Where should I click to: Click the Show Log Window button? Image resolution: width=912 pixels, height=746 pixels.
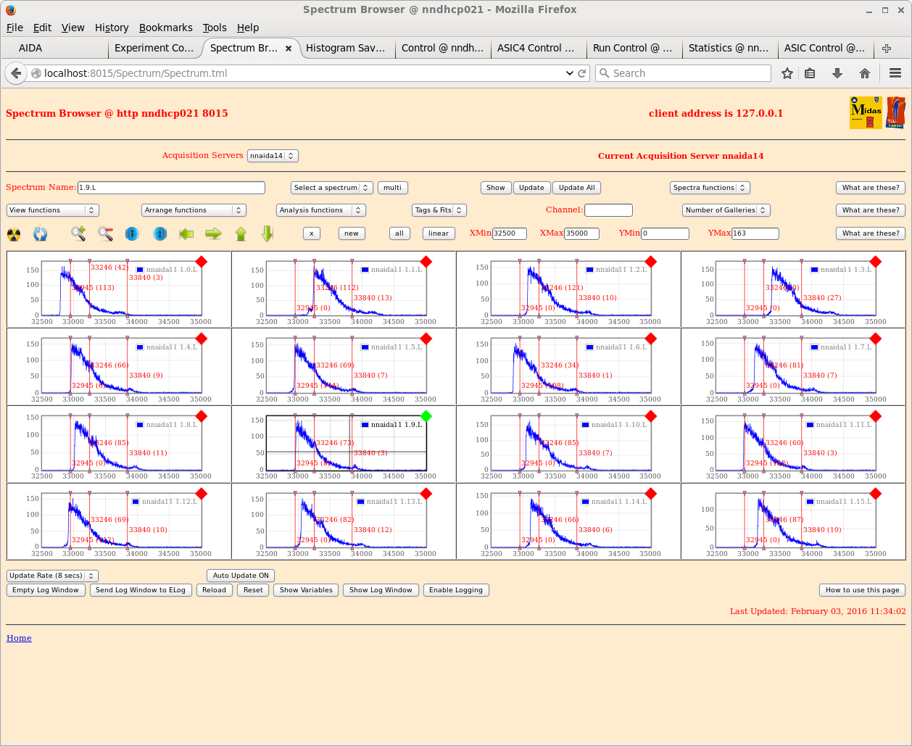381,590
